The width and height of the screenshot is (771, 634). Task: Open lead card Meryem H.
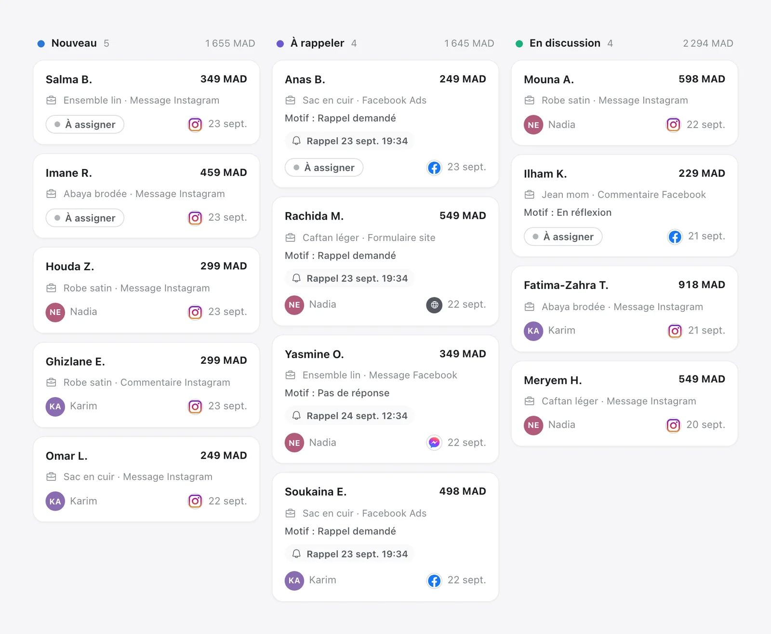625,404
